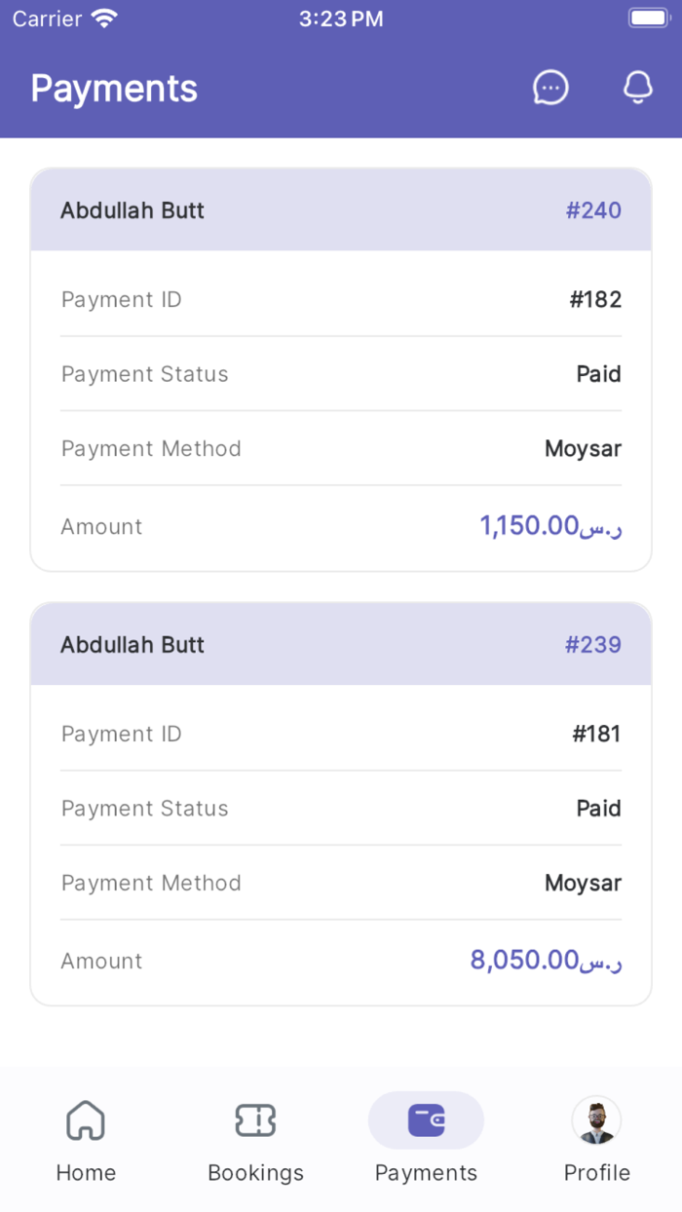The height and width of the screenshot is (1212, 682).
Task: Select the 1,150.00 amount
Action: [x=550, y=526]
